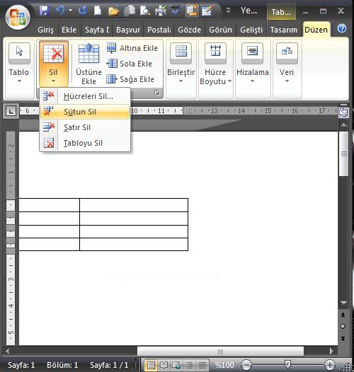Toggle the tab-stop selector on the ruler
Viewport: 354px width, 372px height.
(11, 111)
